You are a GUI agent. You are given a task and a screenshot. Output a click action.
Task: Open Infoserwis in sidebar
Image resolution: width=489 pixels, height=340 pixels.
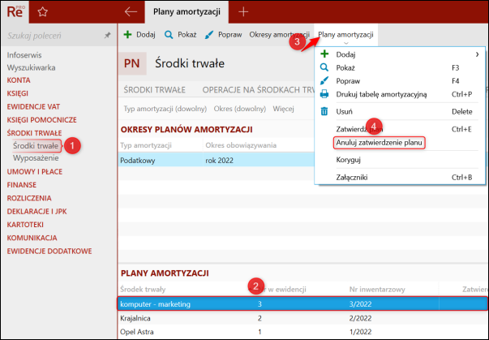(x=24, y=55)
